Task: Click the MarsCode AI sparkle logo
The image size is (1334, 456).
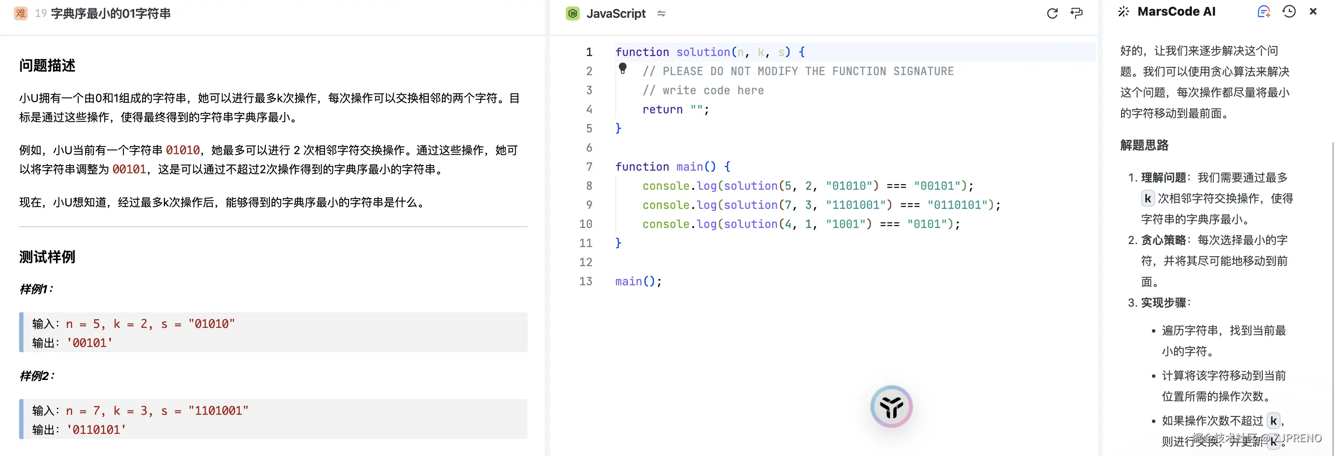Action: pyautogui.click(x=1124, y=11)
